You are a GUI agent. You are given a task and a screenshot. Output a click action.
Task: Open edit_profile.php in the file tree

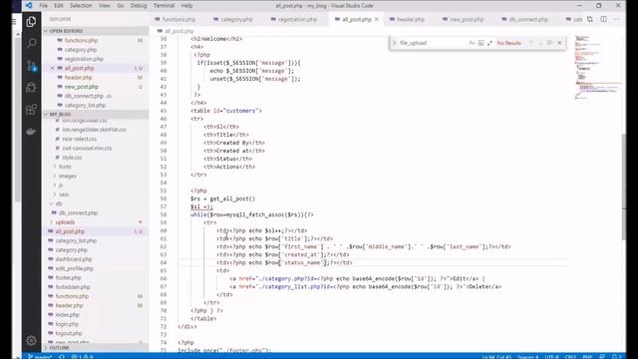click(75, 268)
